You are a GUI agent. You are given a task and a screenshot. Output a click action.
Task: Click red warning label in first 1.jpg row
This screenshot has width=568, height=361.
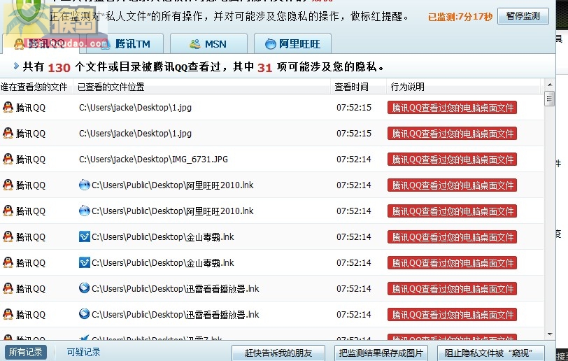[x=452, y=108]
